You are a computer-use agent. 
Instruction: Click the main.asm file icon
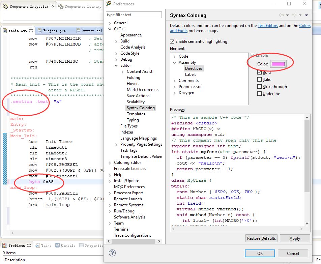pos(5,31)
